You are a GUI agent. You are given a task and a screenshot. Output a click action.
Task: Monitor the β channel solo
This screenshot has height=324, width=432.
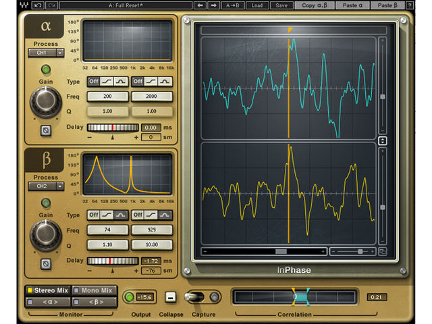94,302
